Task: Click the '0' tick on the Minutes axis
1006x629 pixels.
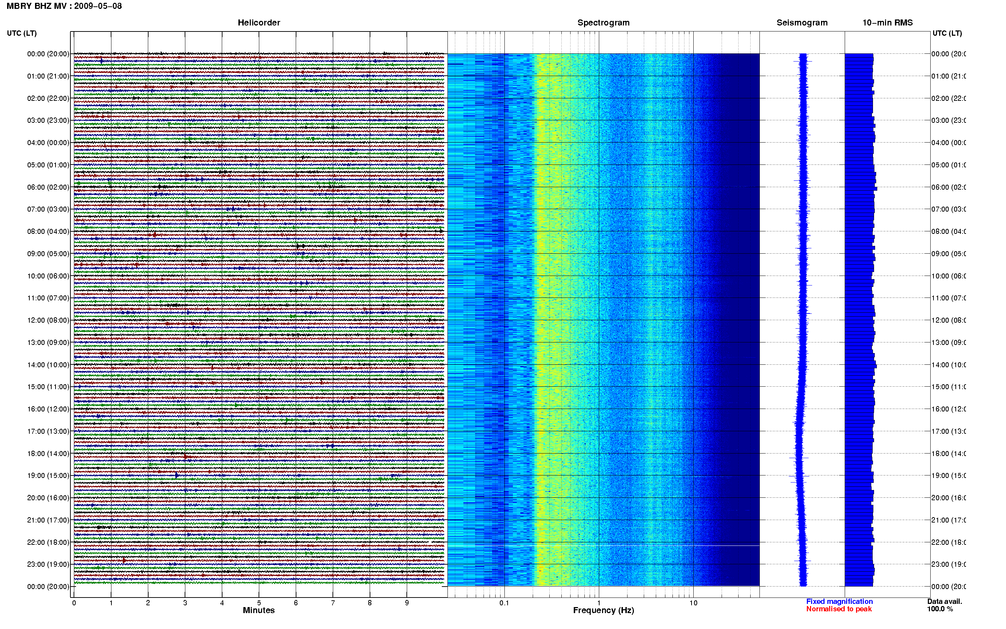Action: pos(74,603)
